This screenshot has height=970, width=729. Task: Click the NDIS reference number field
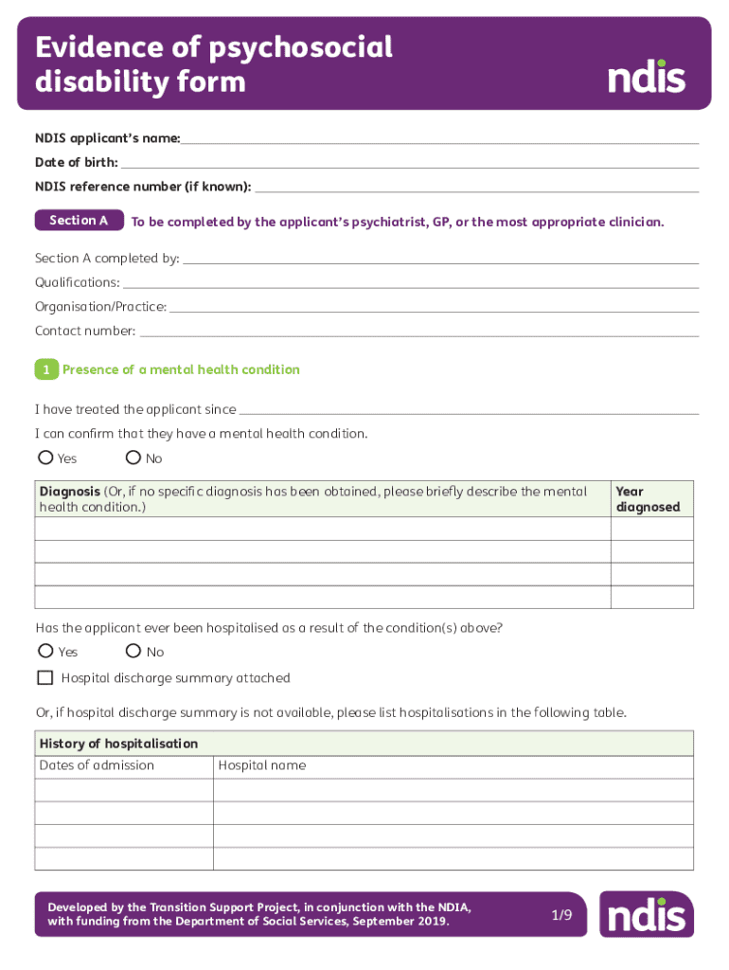click(x=476, y=186)
